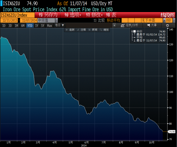Click the 另存为 save-as button

coord(49,15)
